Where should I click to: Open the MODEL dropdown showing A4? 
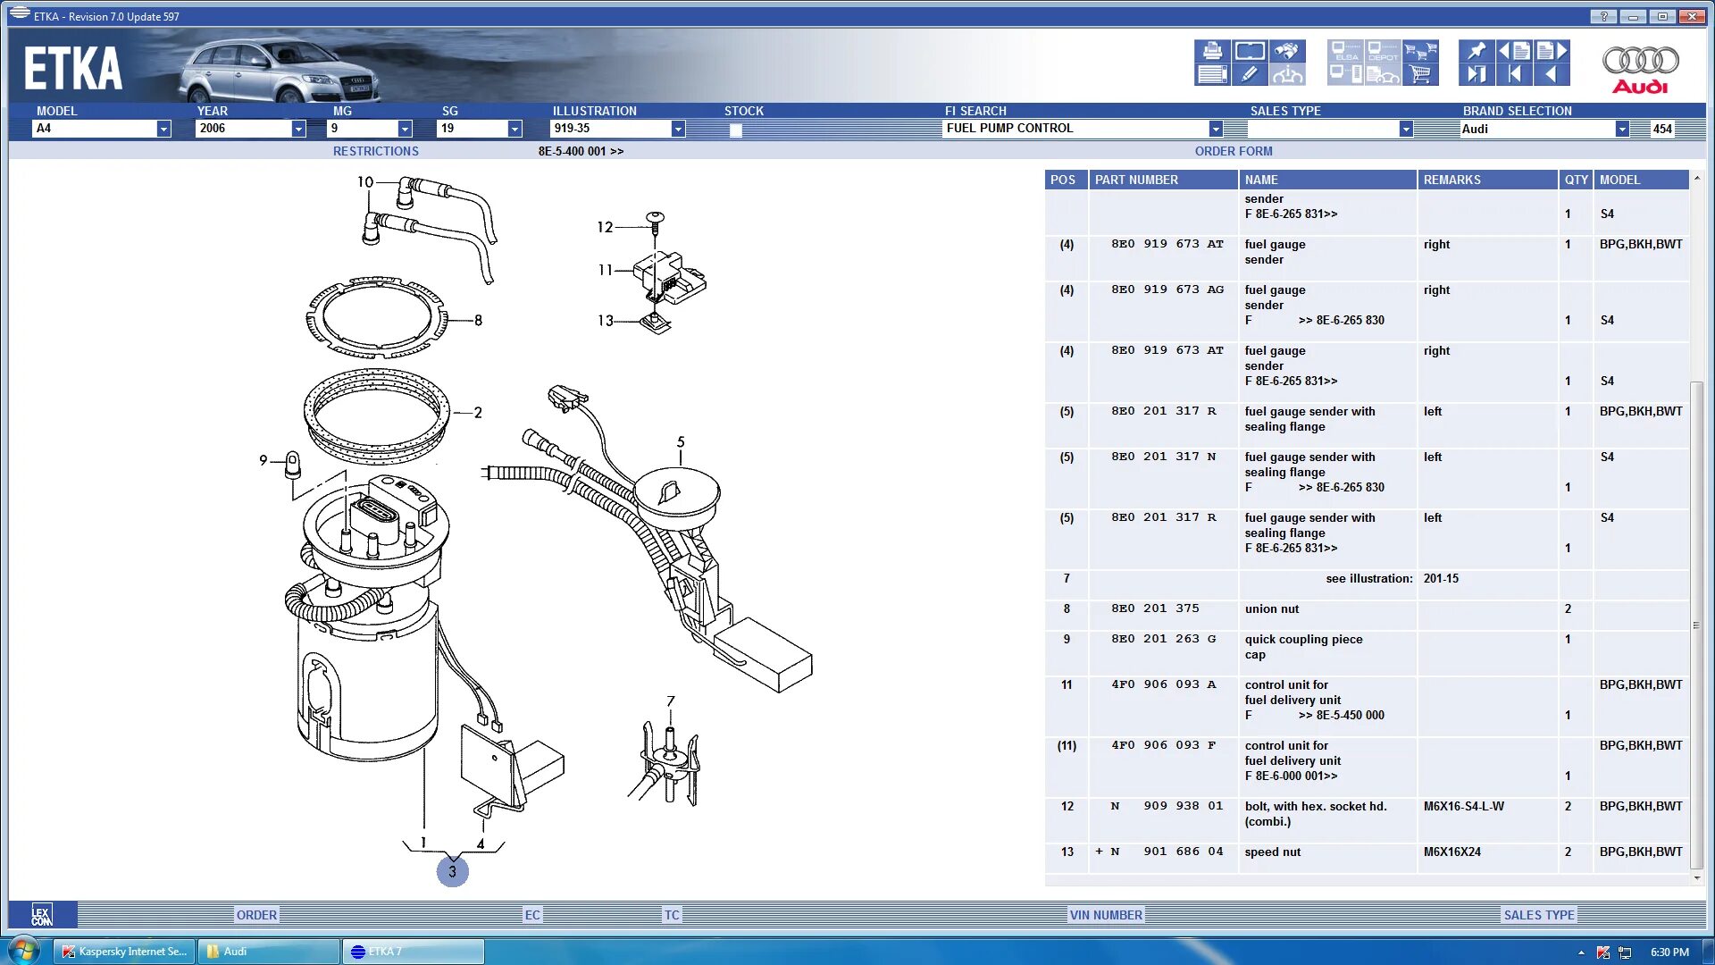pyautogui.click(x=163, y=129)
